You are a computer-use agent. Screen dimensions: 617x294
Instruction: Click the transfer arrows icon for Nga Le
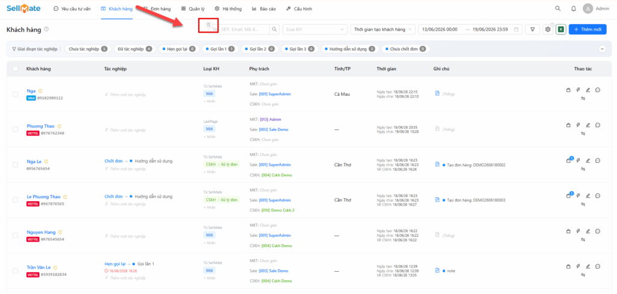pos(583,169)
